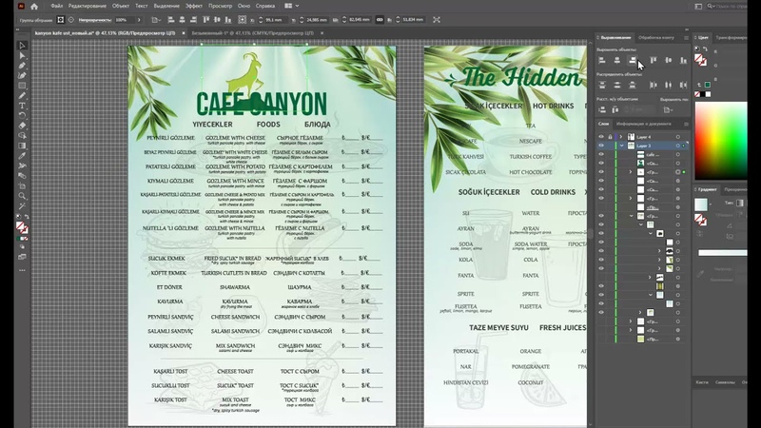Distribute top edges in Align panel
Image resolution: width=761 pixels, height=428 pixels.
(x=602, y=85)
